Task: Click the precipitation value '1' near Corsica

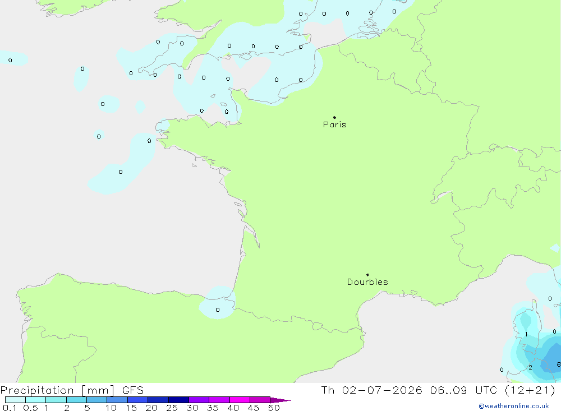Action: click(x=526, y=334)
